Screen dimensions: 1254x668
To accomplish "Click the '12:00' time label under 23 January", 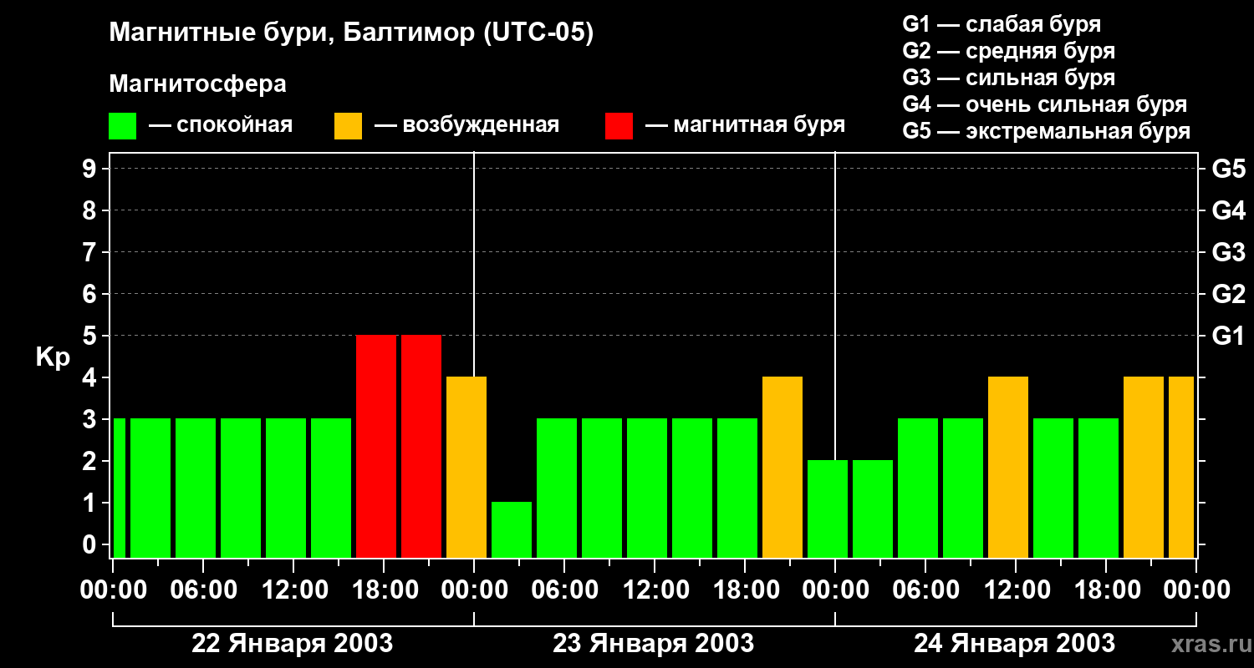I will [x=655, y=590].
